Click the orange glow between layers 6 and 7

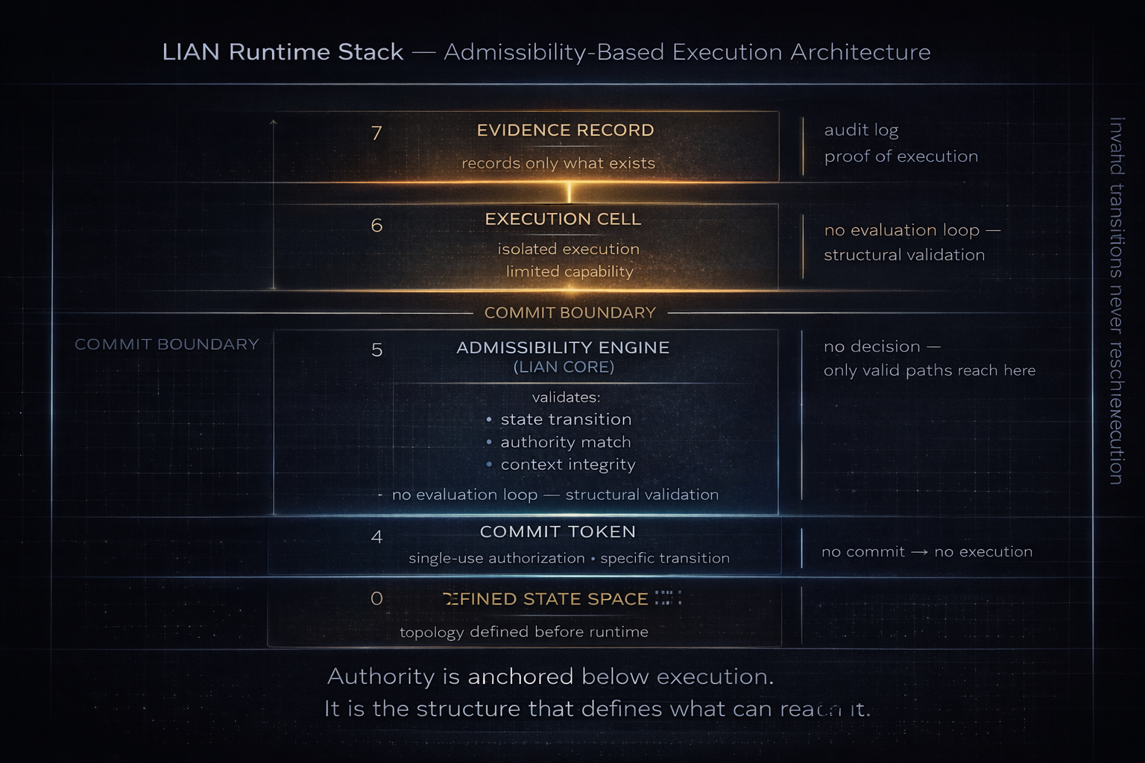[x=570, y=192]
